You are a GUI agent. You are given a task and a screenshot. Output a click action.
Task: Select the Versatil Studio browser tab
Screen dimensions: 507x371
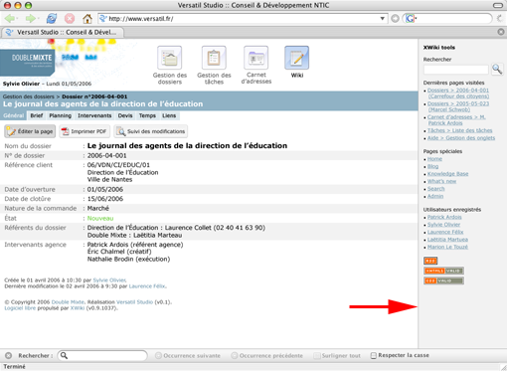pos(63,32)
